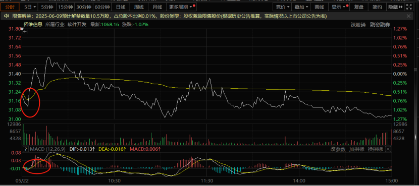419x186 pixels.
Task: Click the 限售解禁 notice text
Action: [x=170, y=17]
